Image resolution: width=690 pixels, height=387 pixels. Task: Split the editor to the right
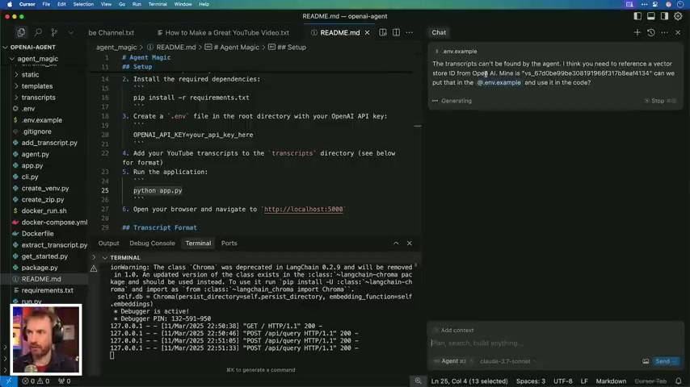coord(396,32)
